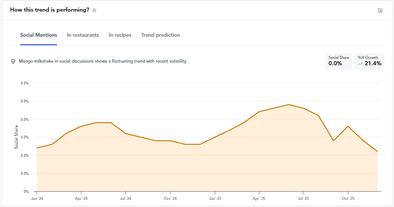Select the Social Mentions tab

(39, 35)
